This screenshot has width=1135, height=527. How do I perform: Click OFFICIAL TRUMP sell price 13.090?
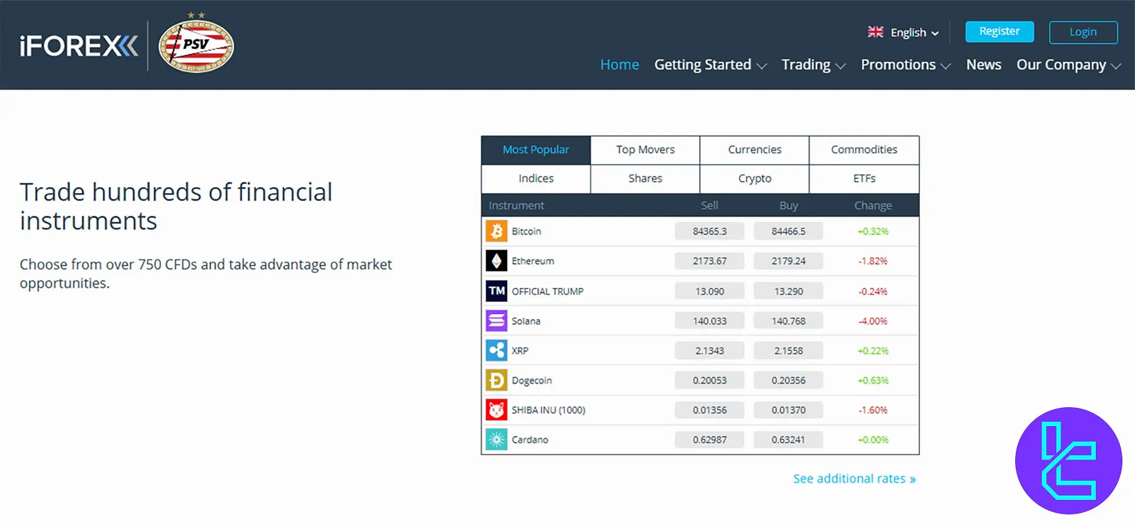[709, 291]
